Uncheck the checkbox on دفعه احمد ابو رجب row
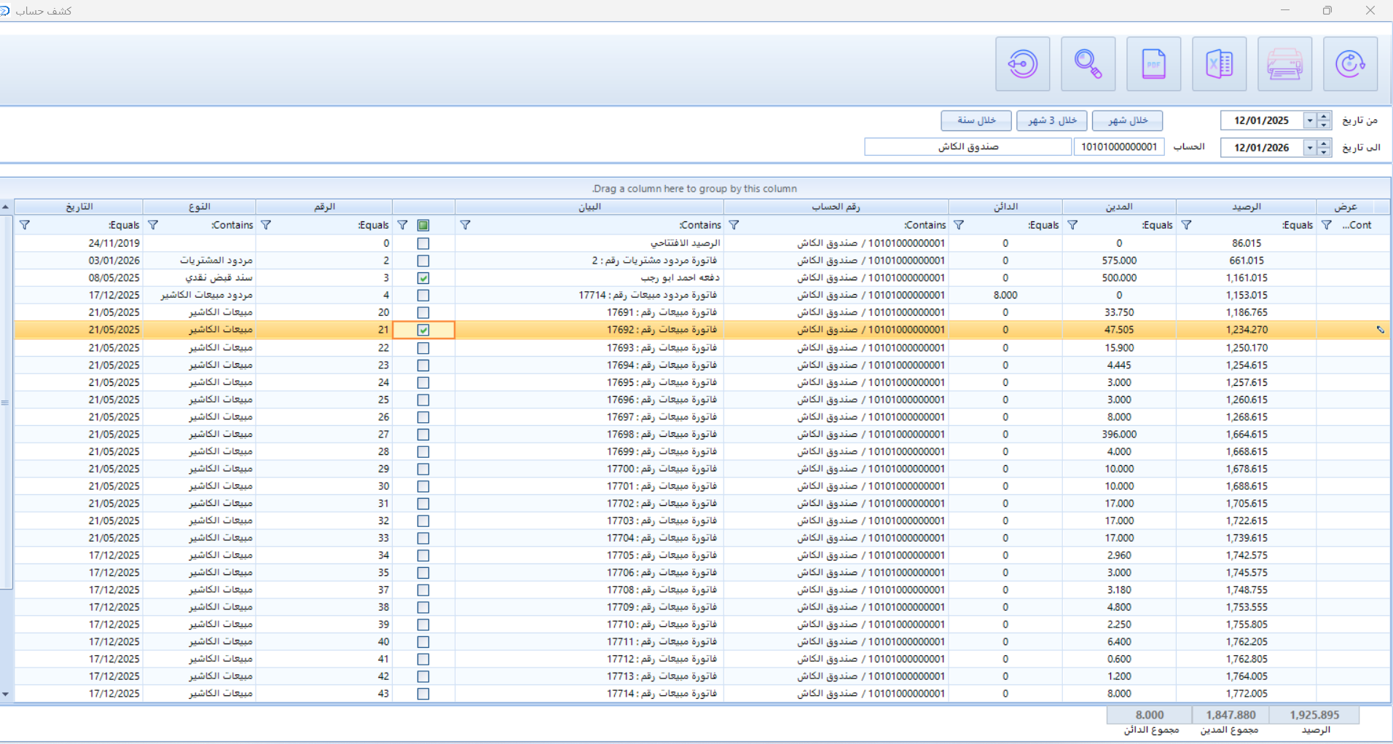The height and width of the screenshot is (744, 1393). pyautogui.click(x=423, y=278)
